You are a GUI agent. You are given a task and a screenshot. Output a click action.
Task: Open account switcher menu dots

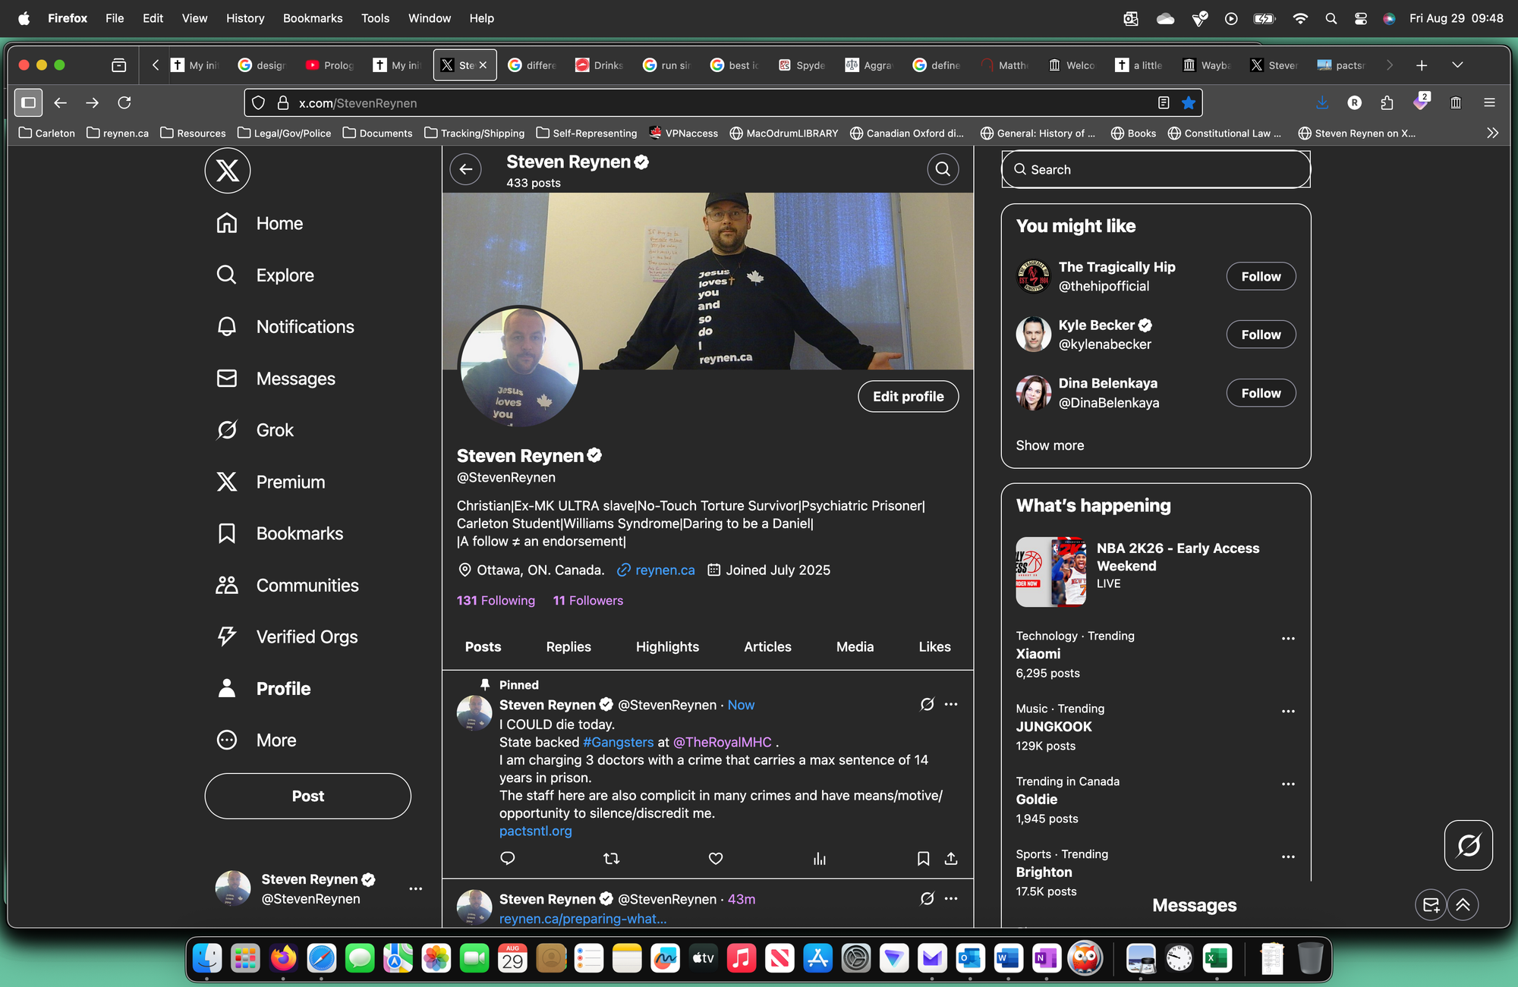pos(415,888)
